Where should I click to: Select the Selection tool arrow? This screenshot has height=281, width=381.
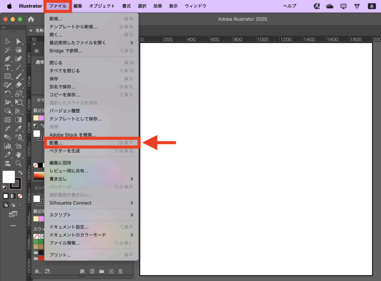click(7, 41)
